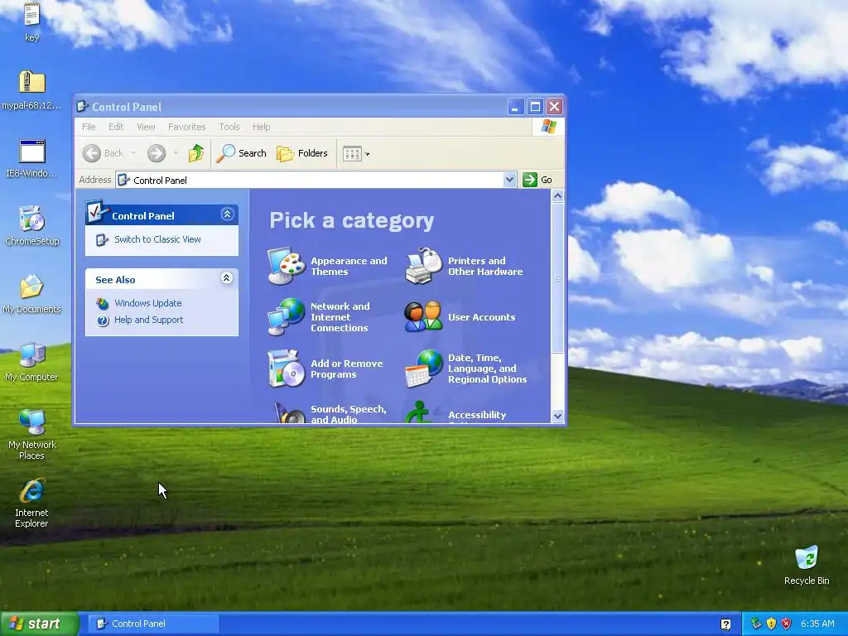This screenshot has height=636, width=848.
Task: Open Network and Internet Connections icon
Action: (x=287, y=317)
